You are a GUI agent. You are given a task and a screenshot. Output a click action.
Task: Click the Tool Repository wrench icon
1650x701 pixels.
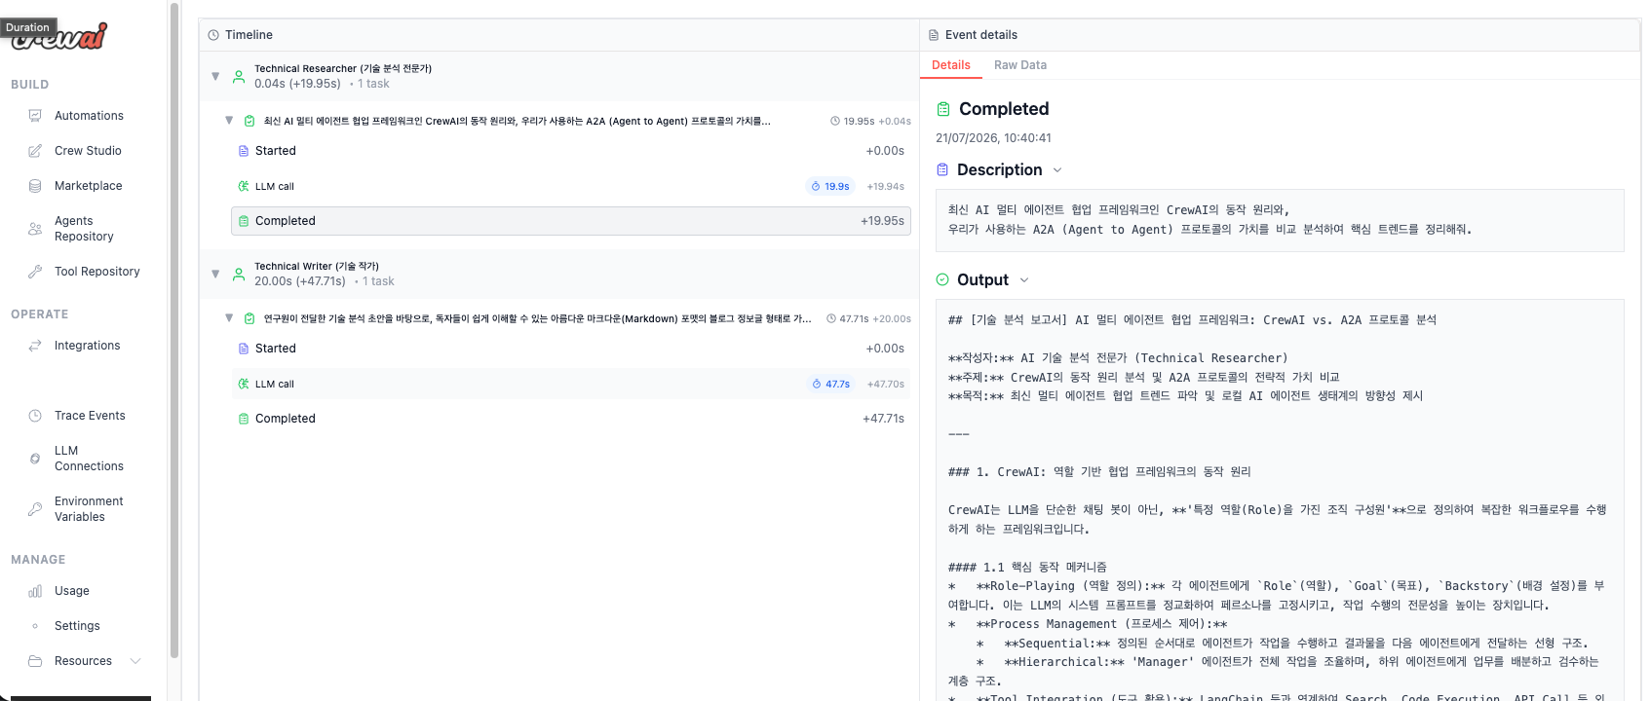tap(35, 272)
